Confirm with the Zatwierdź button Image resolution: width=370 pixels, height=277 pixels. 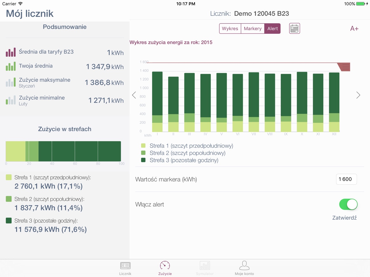[344, 218]
